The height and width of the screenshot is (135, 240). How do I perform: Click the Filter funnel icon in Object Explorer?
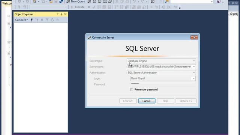(47, 20)
